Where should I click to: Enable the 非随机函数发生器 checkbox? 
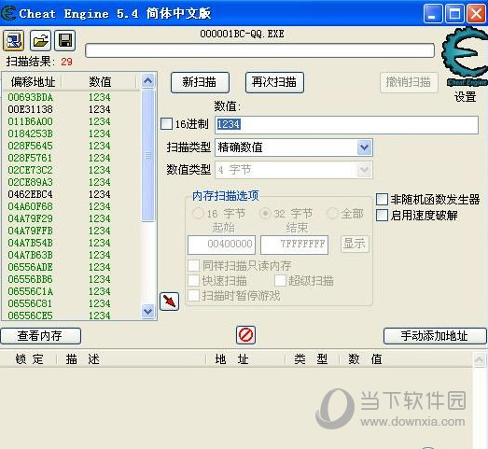pyautogui.click(x=382, y=199)
